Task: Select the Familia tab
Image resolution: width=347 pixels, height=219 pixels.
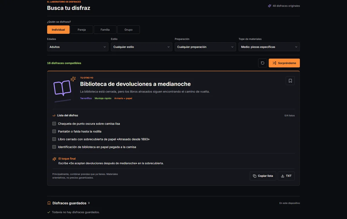Action: pyautogui.click(x=105, y=30)
